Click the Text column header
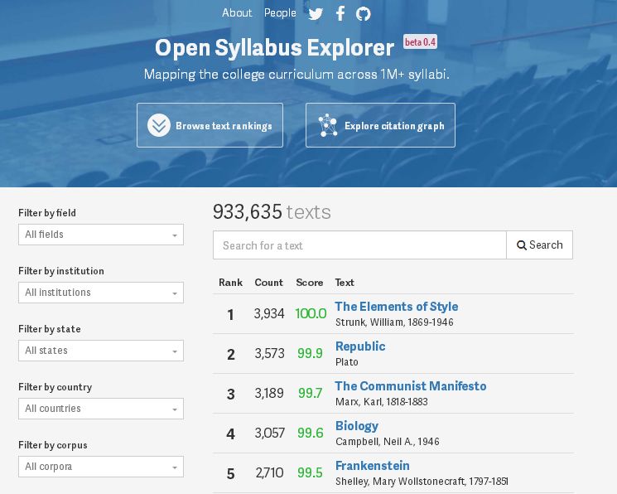Screen dimensions: 617x494 pos(345,283)
